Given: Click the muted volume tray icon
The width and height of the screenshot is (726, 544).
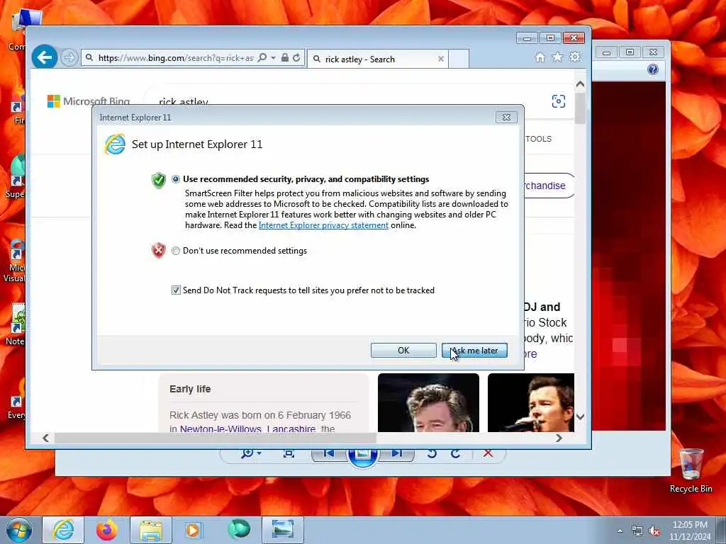Looking at the screenshot, I should [x=654, y=531].
